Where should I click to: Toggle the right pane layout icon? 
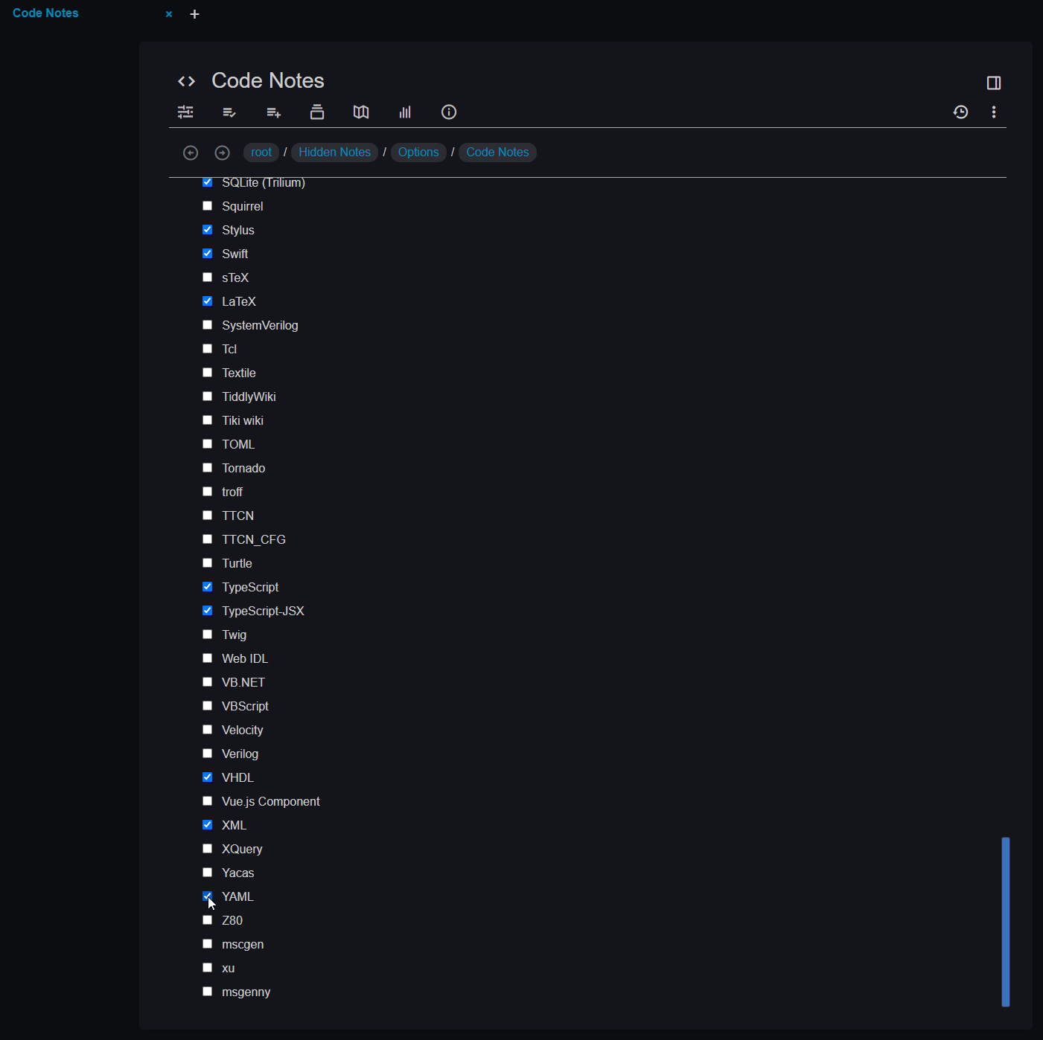pyautogui.click(x=994, y=83)
